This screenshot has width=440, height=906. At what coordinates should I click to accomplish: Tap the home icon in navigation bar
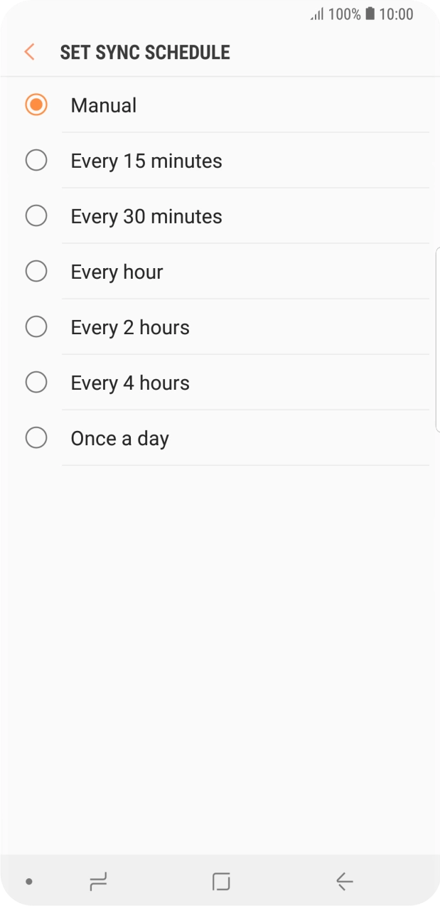click(x=221, y=881)
